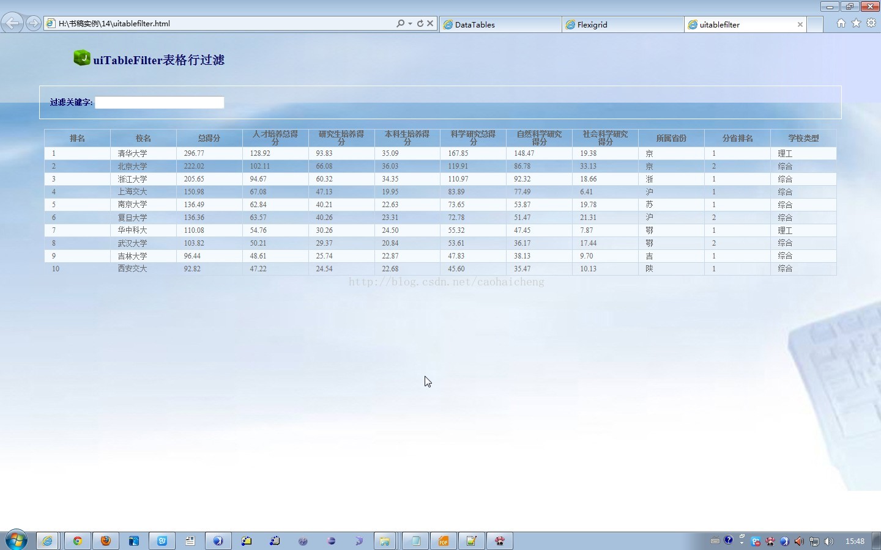The image size is (881, 550).
Task: Close the uitablefilter tab
Action: pyautogui.click(x=800, y=24)
